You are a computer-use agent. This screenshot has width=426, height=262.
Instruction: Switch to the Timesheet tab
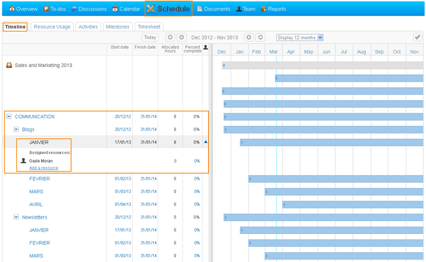click(x=149, y=27)
